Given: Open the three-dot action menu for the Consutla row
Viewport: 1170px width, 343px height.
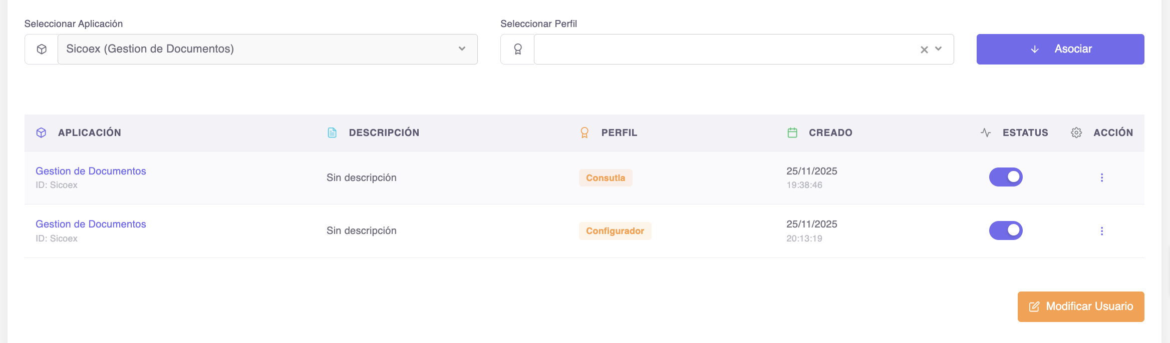Looking at the screenshot, I should 1102,177.
